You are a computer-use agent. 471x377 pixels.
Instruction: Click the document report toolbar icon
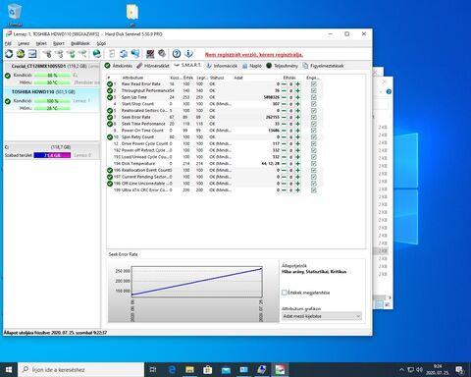pyautogui.click(x=112, y=54)
